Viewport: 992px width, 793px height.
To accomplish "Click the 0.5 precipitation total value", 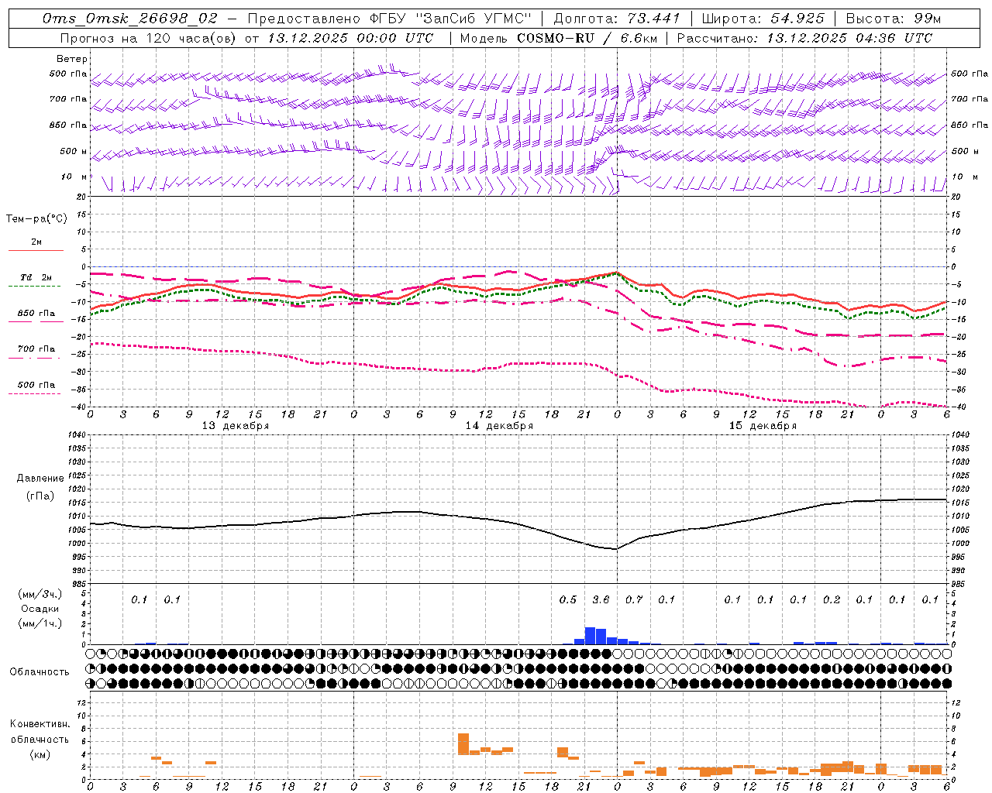I will click(x=568, y=599).
